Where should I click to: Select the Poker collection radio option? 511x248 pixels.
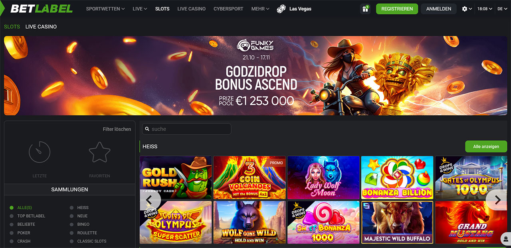[12, 233]
